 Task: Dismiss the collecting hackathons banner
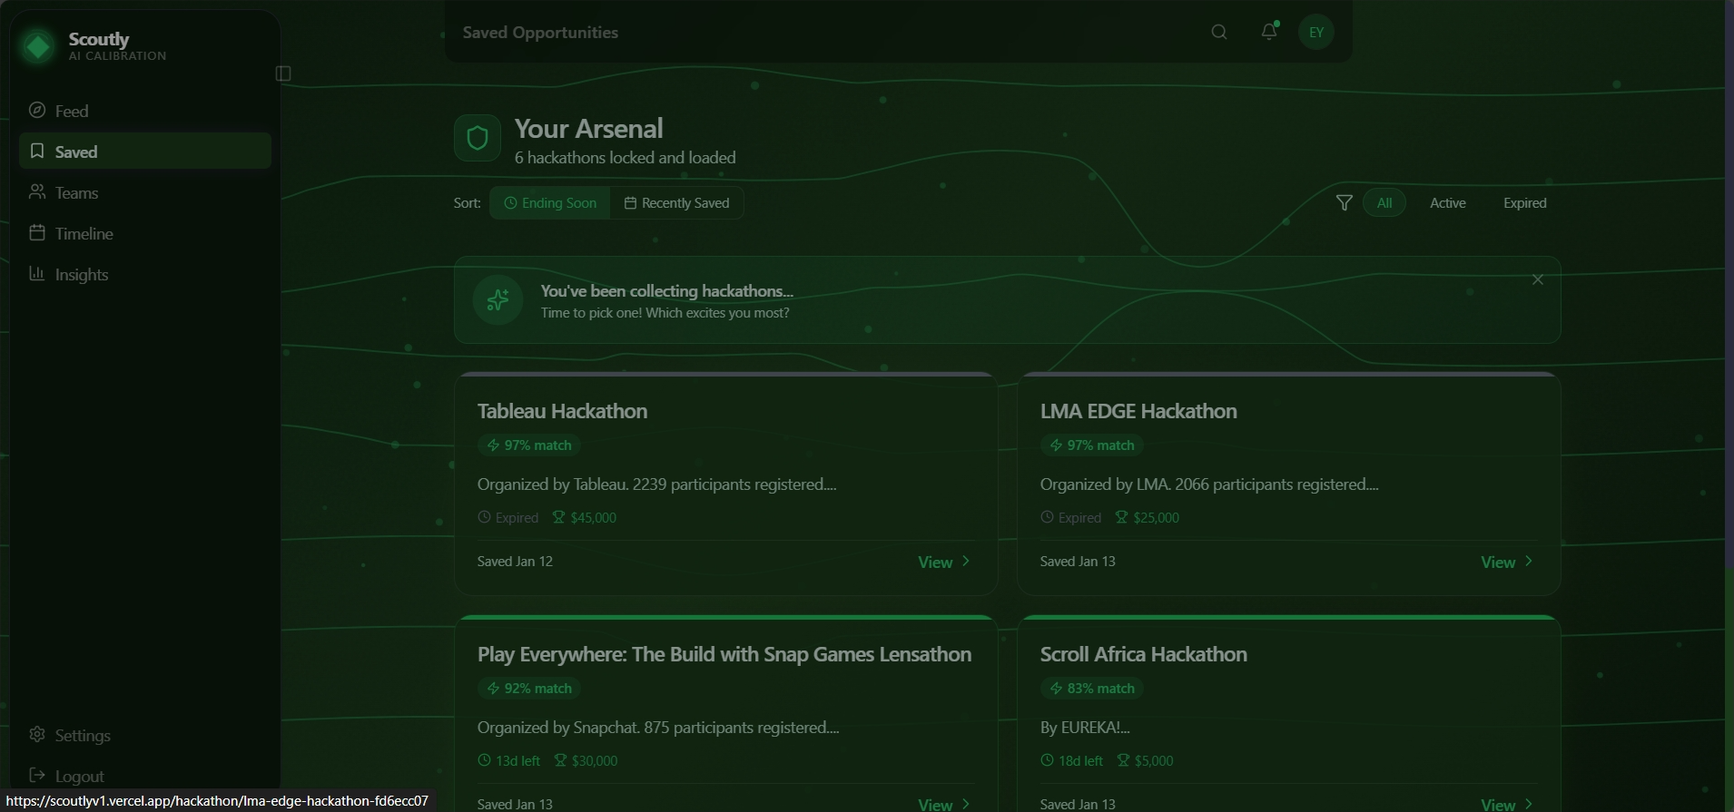1537,280
